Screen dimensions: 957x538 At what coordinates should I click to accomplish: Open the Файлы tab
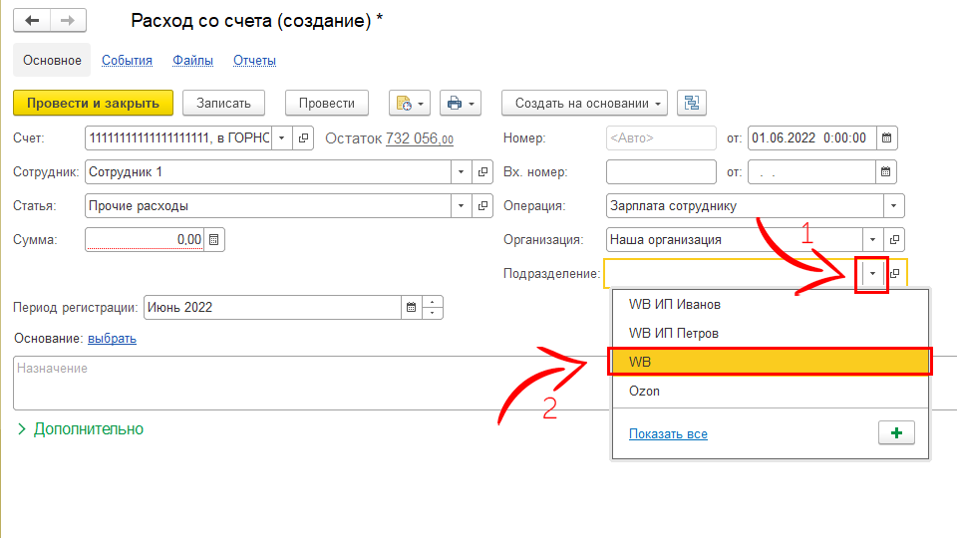tap(192, 61)
